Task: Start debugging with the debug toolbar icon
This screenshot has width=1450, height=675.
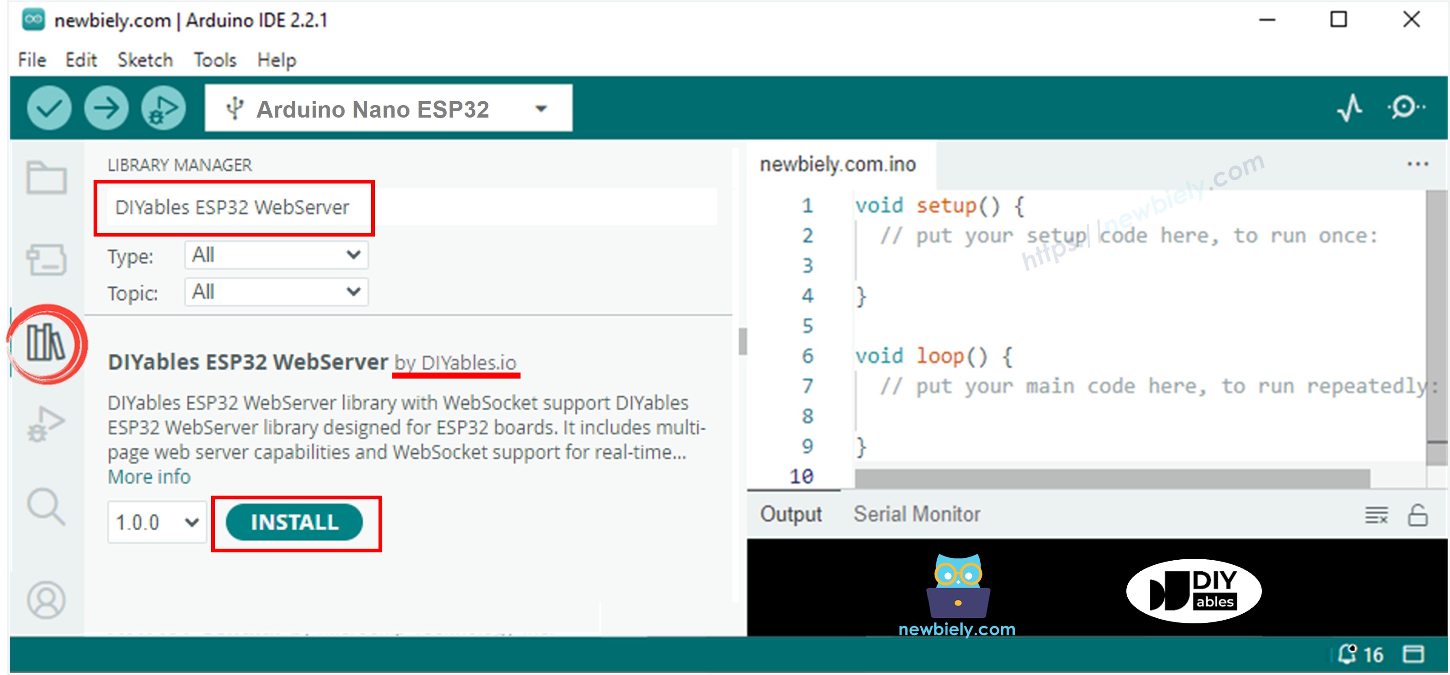Action: [x=162, y=108]
